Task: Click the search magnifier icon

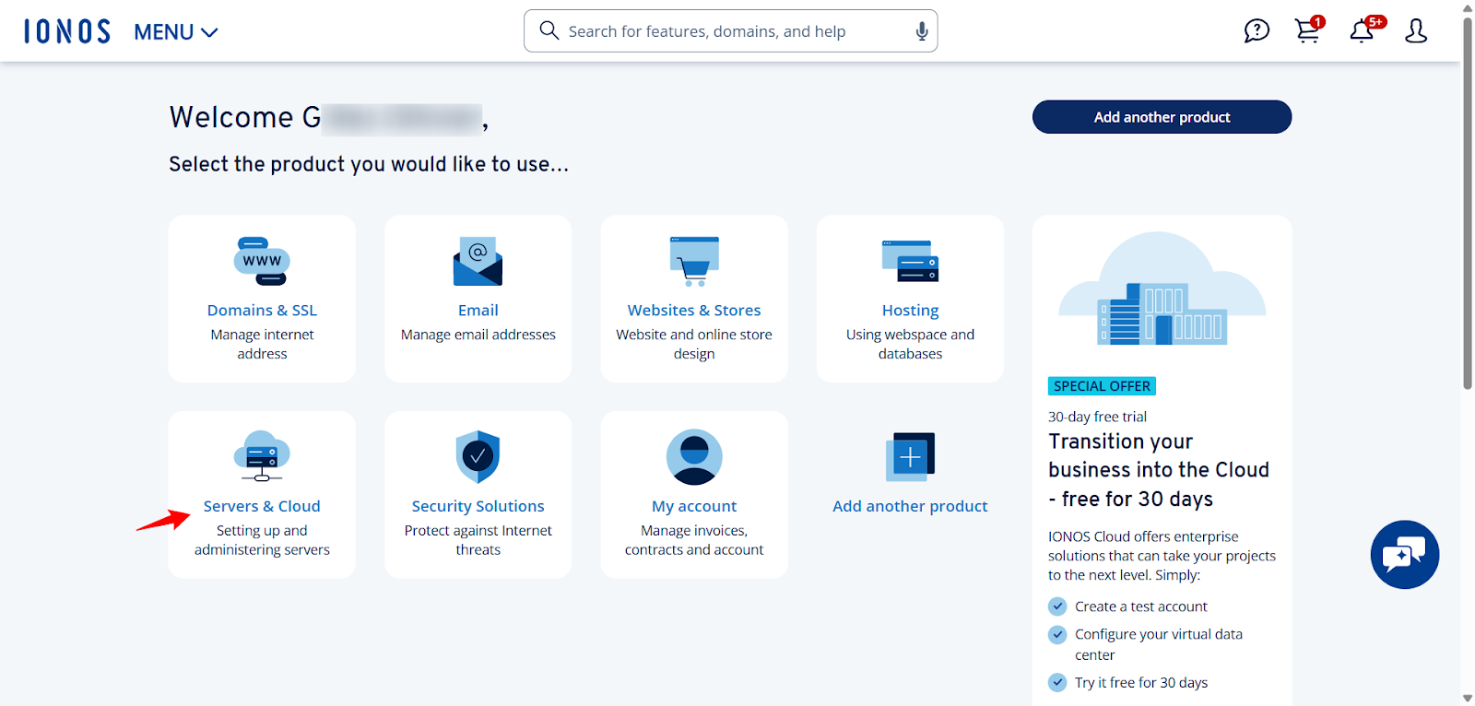Action: click(x=549, y=30)
